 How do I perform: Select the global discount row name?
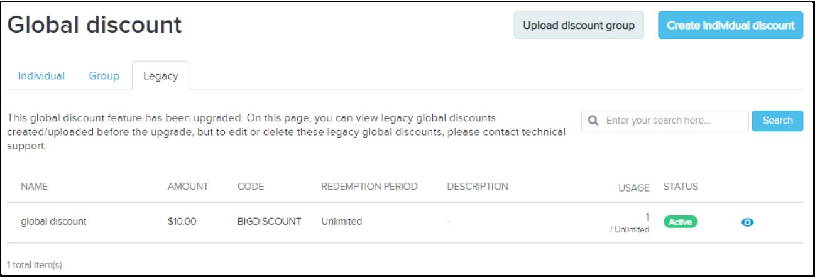(54, 222)
